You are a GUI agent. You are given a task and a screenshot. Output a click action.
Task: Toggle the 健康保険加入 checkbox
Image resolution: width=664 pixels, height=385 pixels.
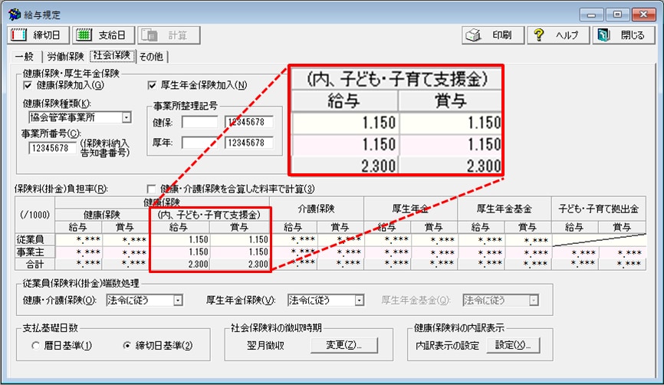pos(28,85)
